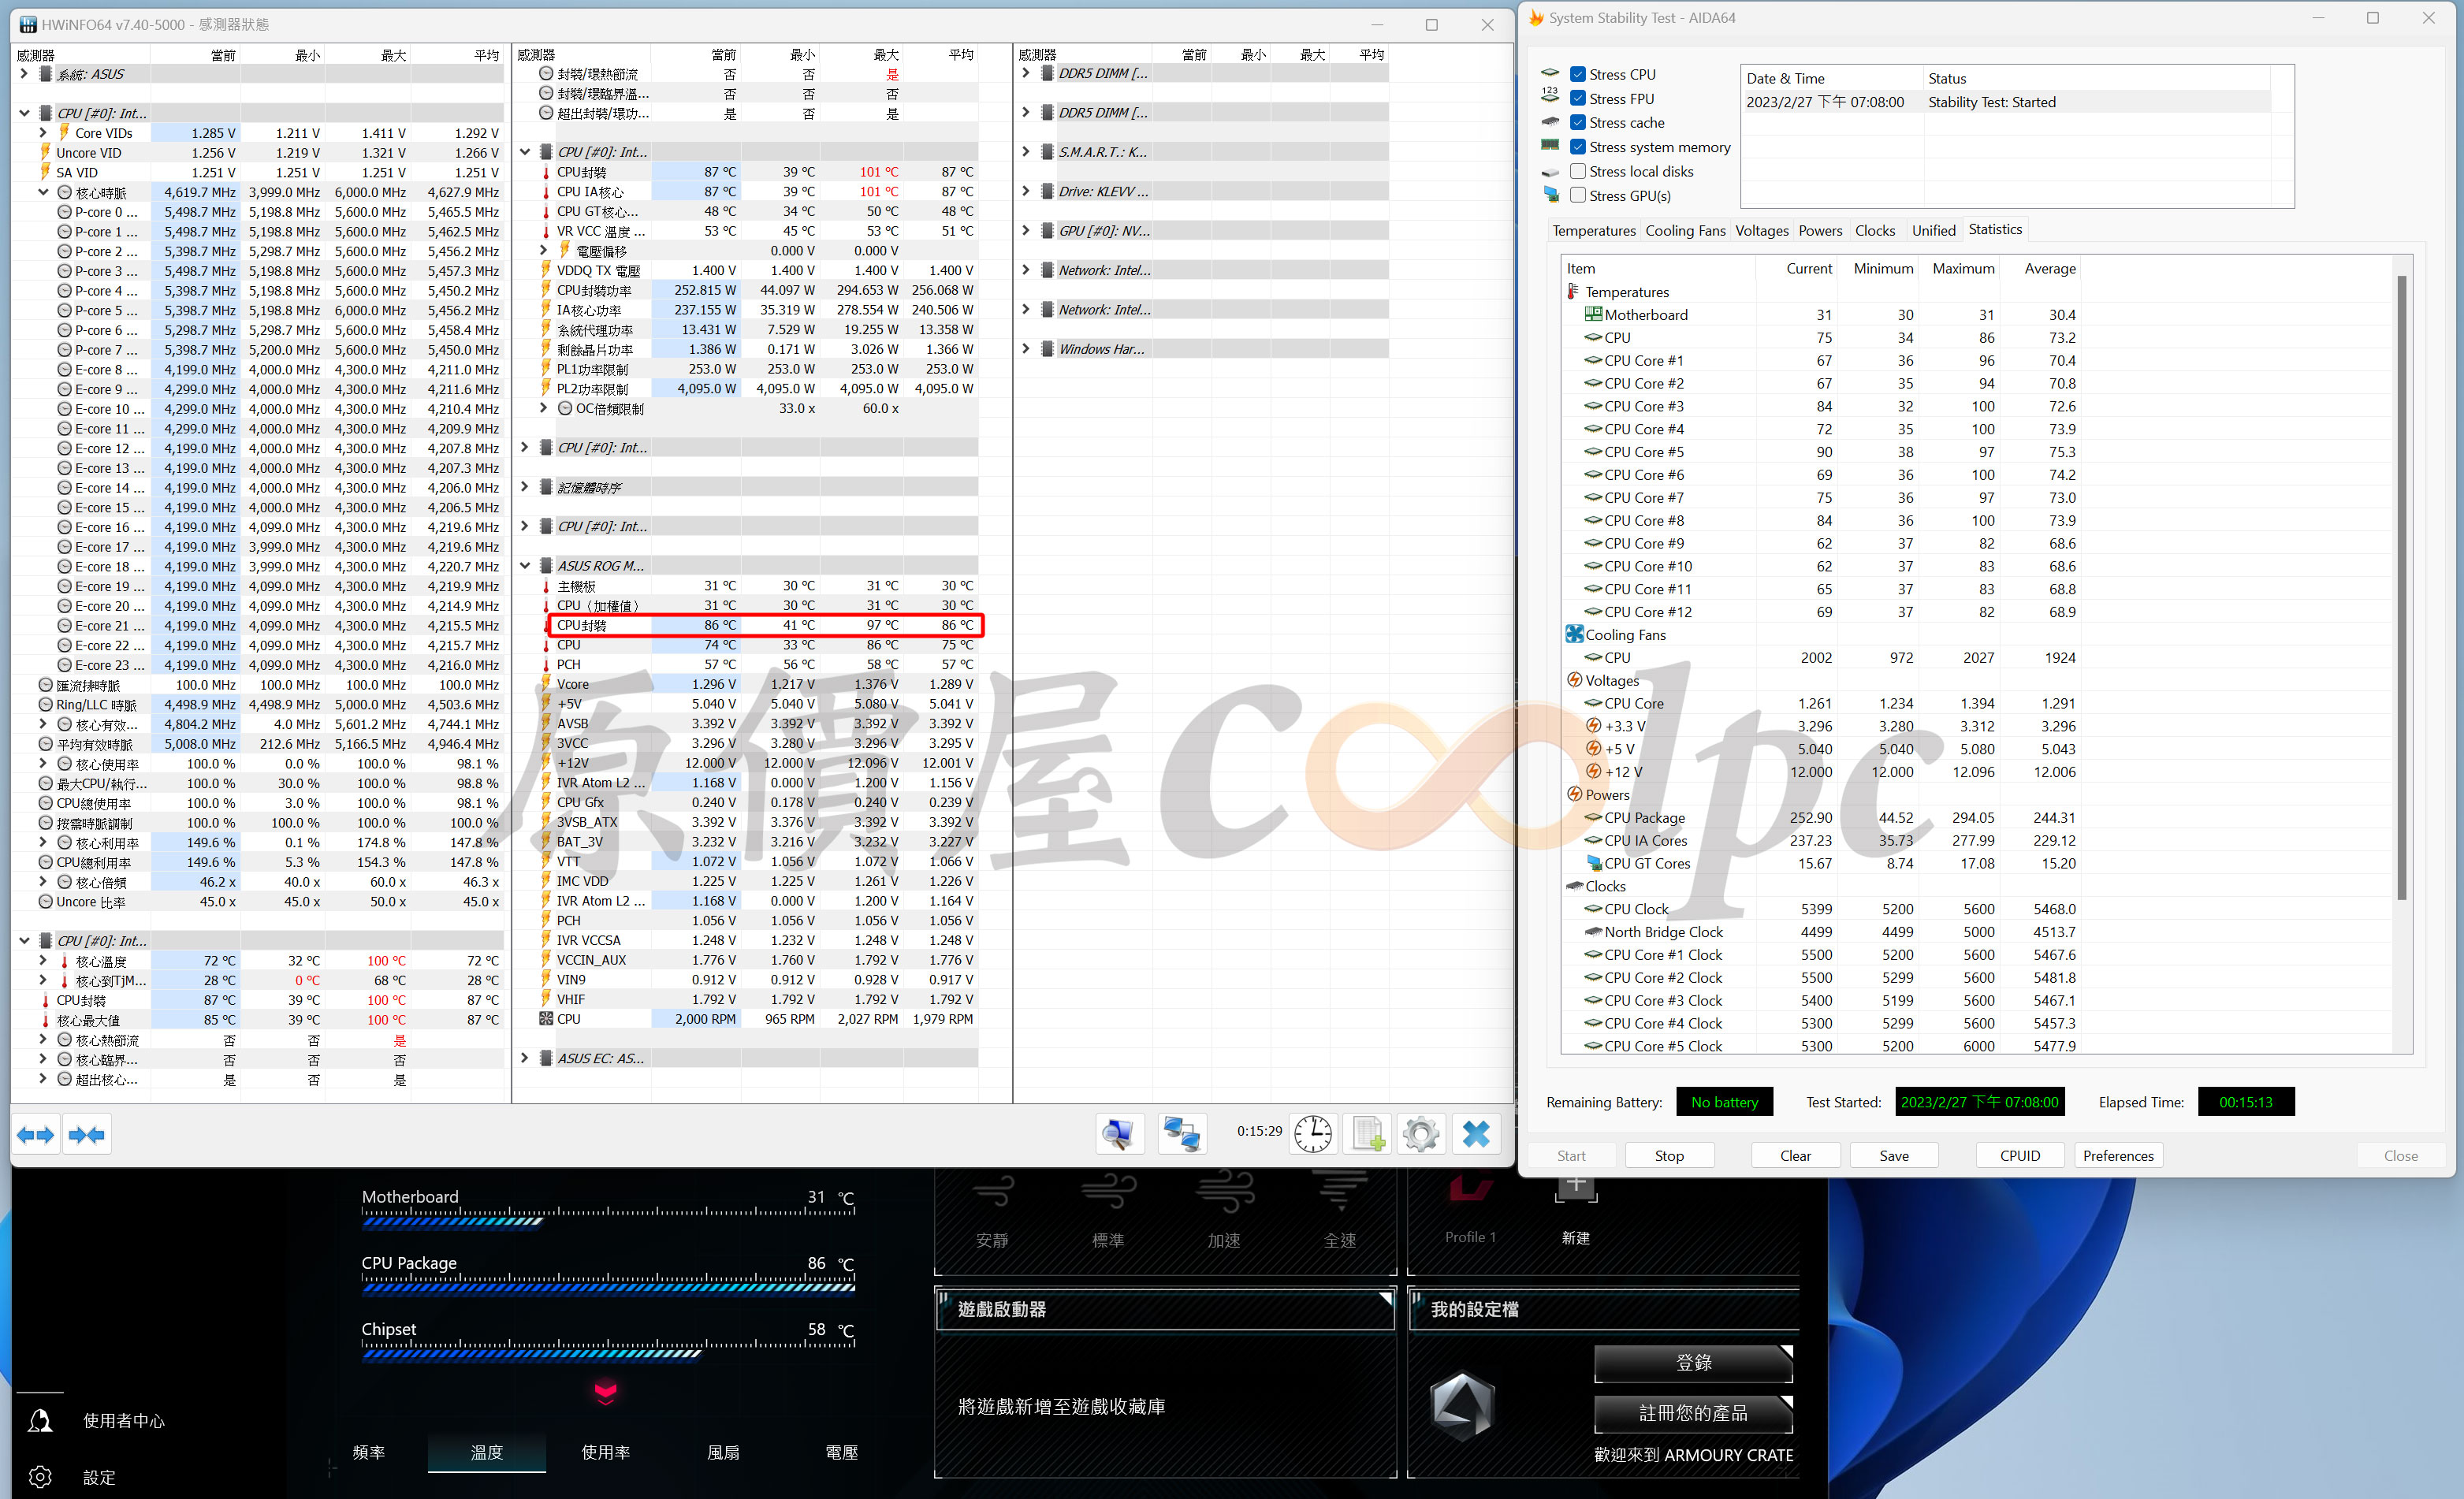The image size is (2464, 1499).
Task: Click the red down chevron in Armoury Crate
Action: click(606, 1392)
